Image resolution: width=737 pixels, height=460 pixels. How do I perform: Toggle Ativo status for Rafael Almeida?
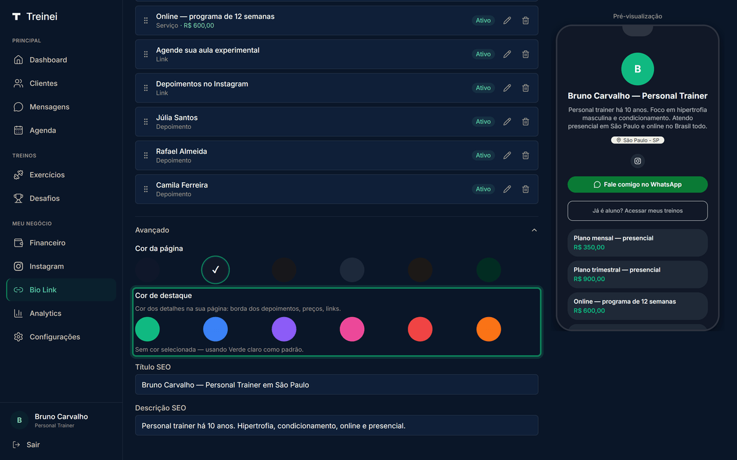tap(483, 155)
